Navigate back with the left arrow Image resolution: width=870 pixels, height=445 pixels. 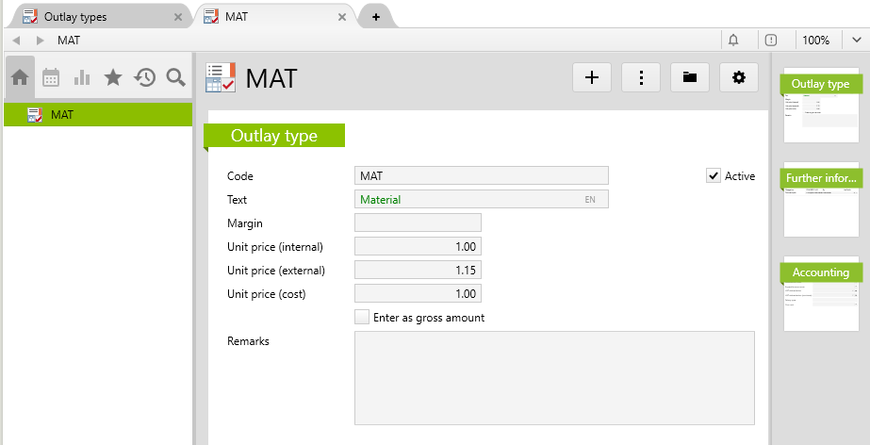[x=17, y=40]
